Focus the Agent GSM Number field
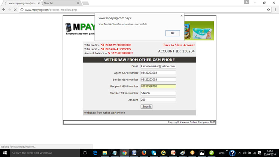 pos(158,73)
